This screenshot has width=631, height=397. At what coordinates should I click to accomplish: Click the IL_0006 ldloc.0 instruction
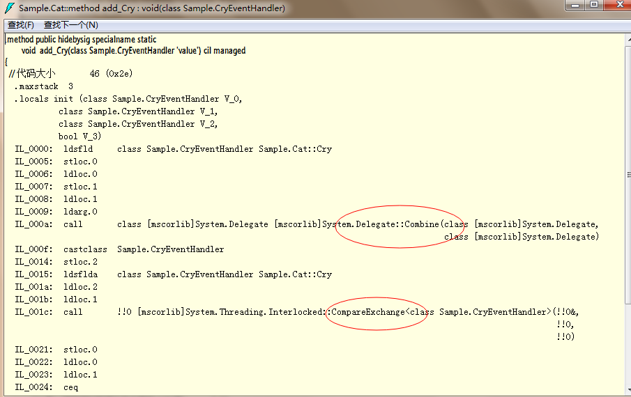tap(56, 174)
